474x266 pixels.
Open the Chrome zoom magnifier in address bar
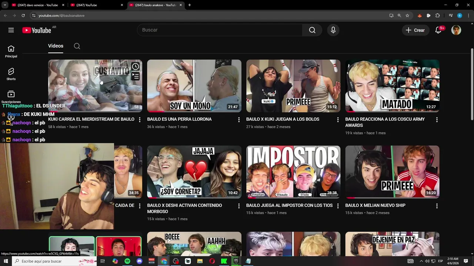[x=399, y=16]
